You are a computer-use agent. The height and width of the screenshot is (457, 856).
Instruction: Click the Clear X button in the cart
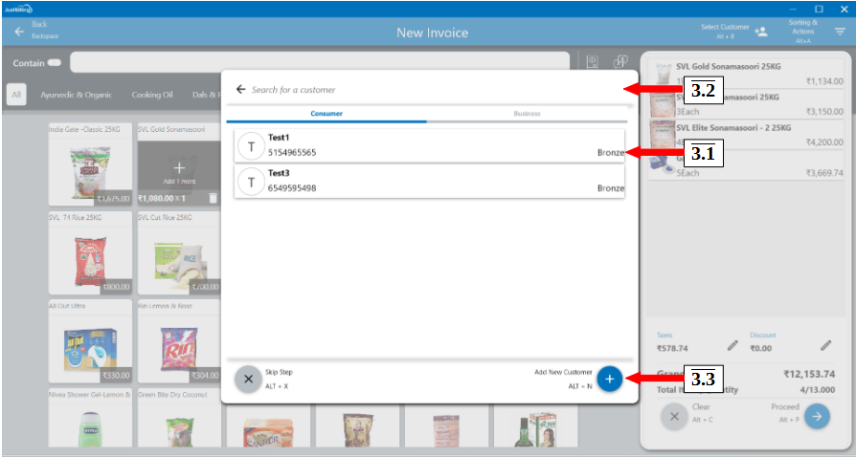(x=674, y=417)
